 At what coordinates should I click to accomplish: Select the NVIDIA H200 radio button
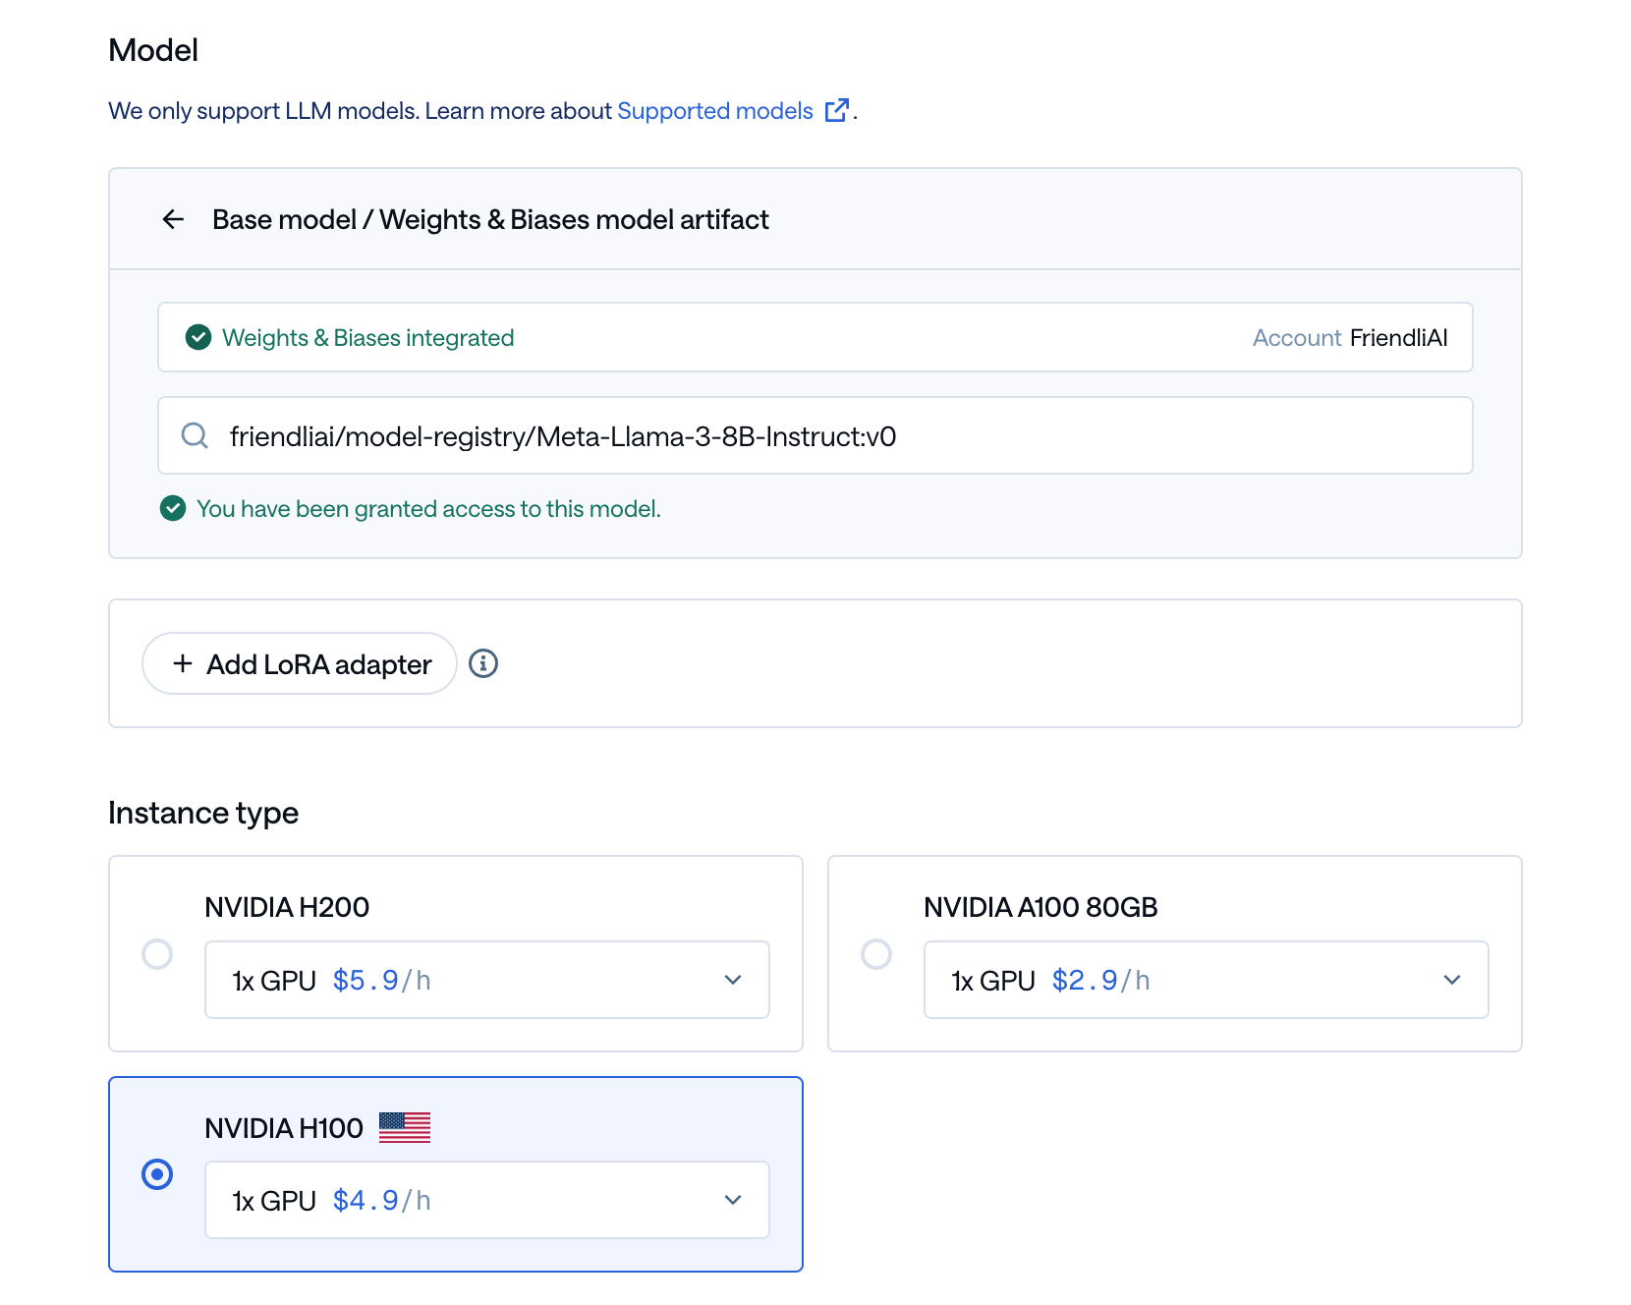click(157, 953)
